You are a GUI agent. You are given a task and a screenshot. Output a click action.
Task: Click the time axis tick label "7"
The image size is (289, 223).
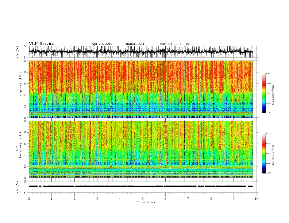pyautogui.click(x=188, y=199)
